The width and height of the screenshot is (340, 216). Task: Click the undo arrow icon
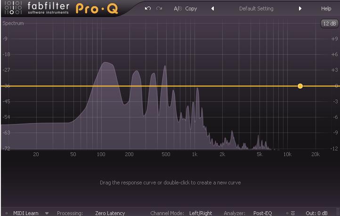[148, 8]
